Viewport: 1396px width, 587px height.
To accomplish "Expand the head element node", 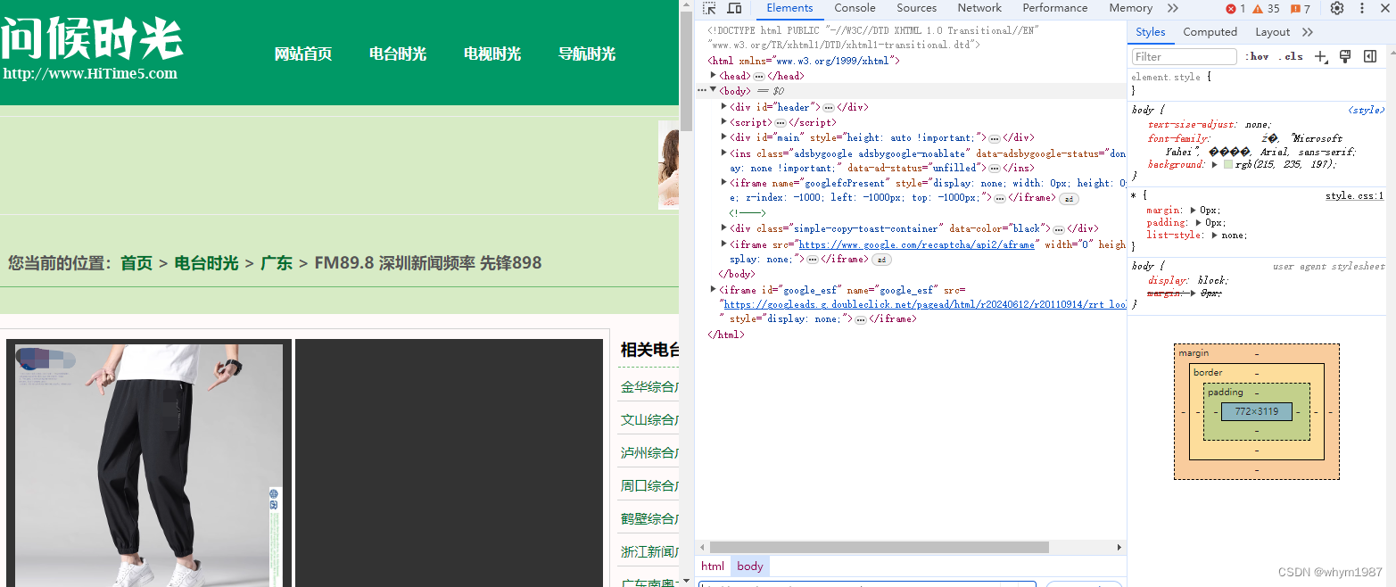I will [x=714, y=76].
